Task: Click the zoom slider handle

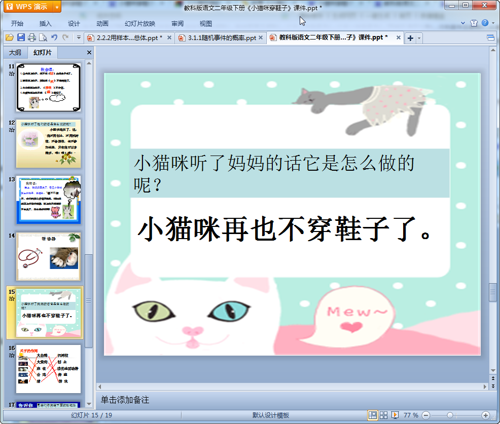Action: (450, 415)
